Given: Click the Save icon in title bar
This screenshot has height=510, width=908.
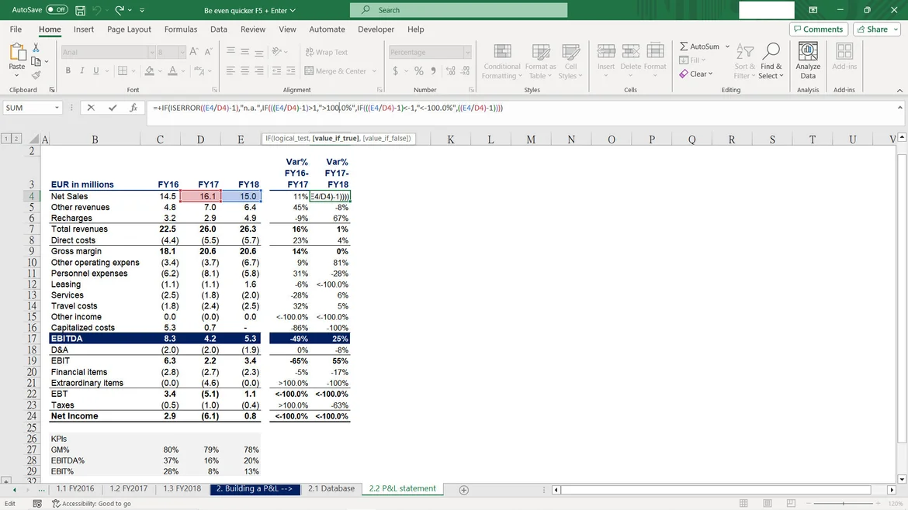Looking at the screenshot, I should point(81,10).
